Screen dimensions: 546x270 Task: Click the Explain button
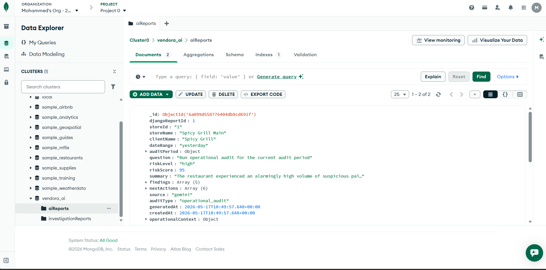coord(433,77)
